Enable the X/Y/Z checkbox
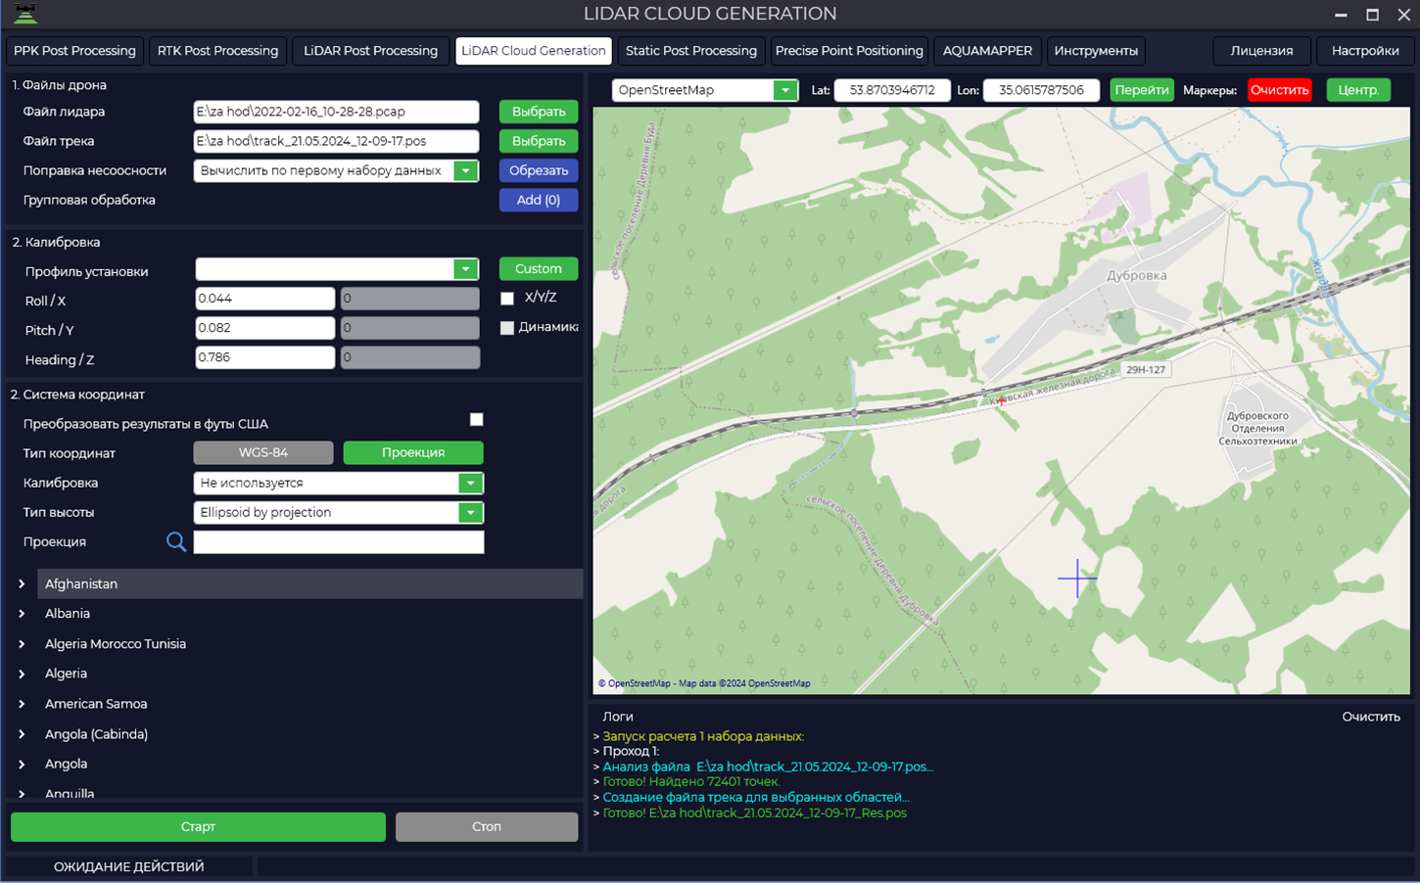The height and width of the screenshot is (884, 1421). click(x=507, y=299)
